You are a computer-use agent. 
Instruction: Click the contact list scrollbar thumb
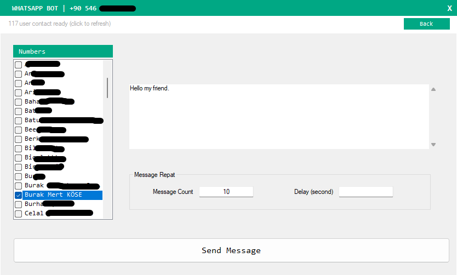point(107,88)
